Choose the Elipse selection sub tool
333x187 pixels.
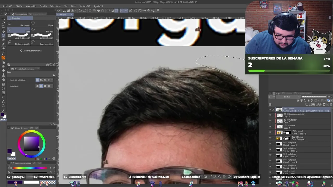click(42, 24)
